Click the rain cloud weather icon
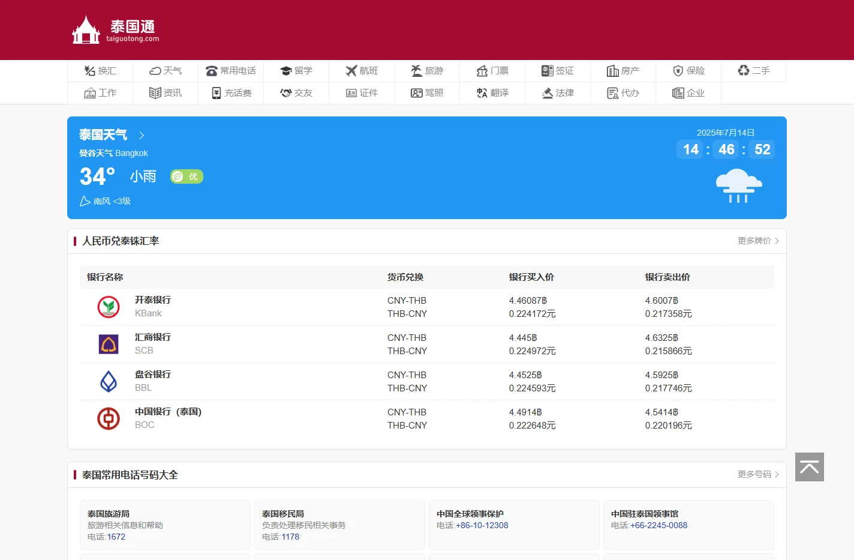The width and height of the screenshot is (854, 560). [739, 186]
